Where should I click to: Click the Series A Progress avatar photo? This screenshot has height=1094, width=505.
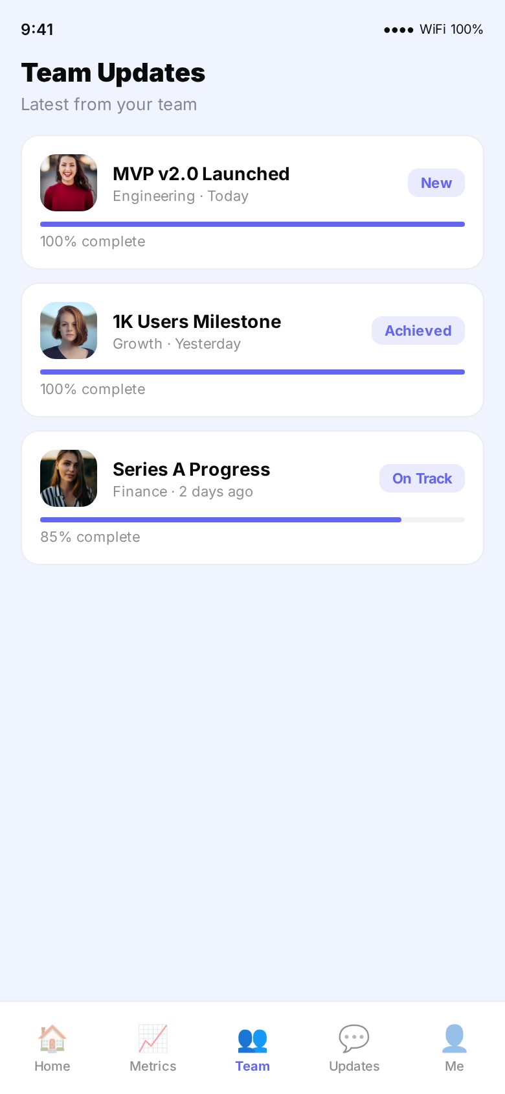(x=69, y=478)
